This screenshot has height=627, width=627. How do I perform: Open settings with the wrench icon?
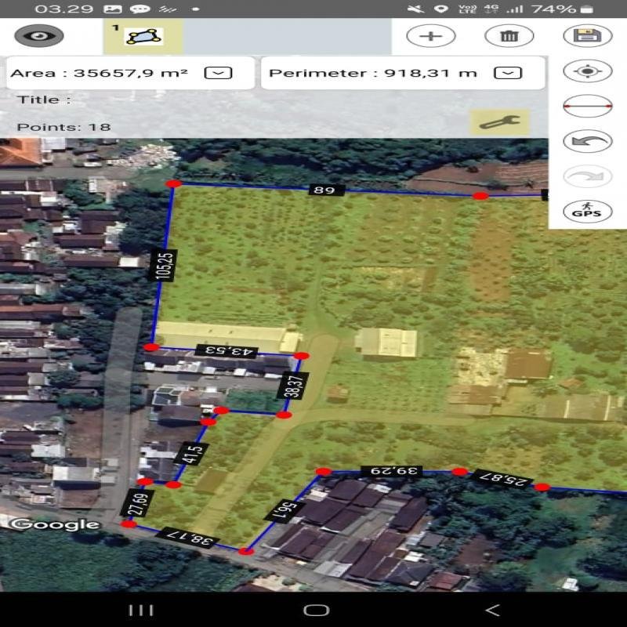point(499,121)
